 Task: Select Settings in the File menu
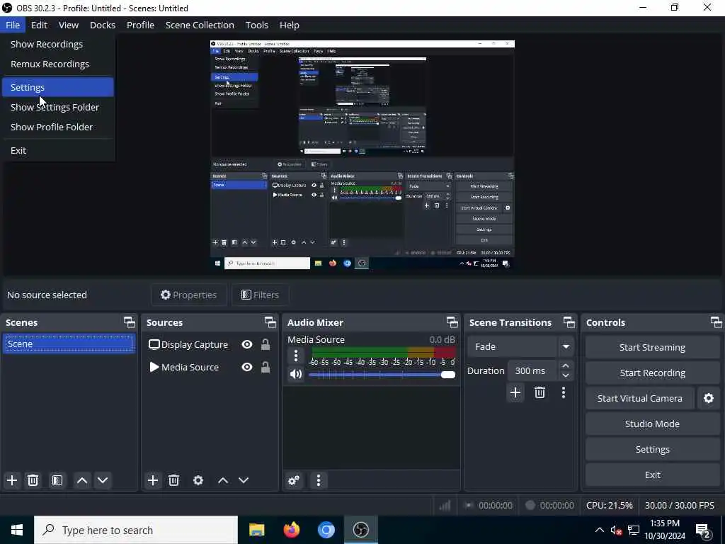pyautogui.click(x=58, y=87)
